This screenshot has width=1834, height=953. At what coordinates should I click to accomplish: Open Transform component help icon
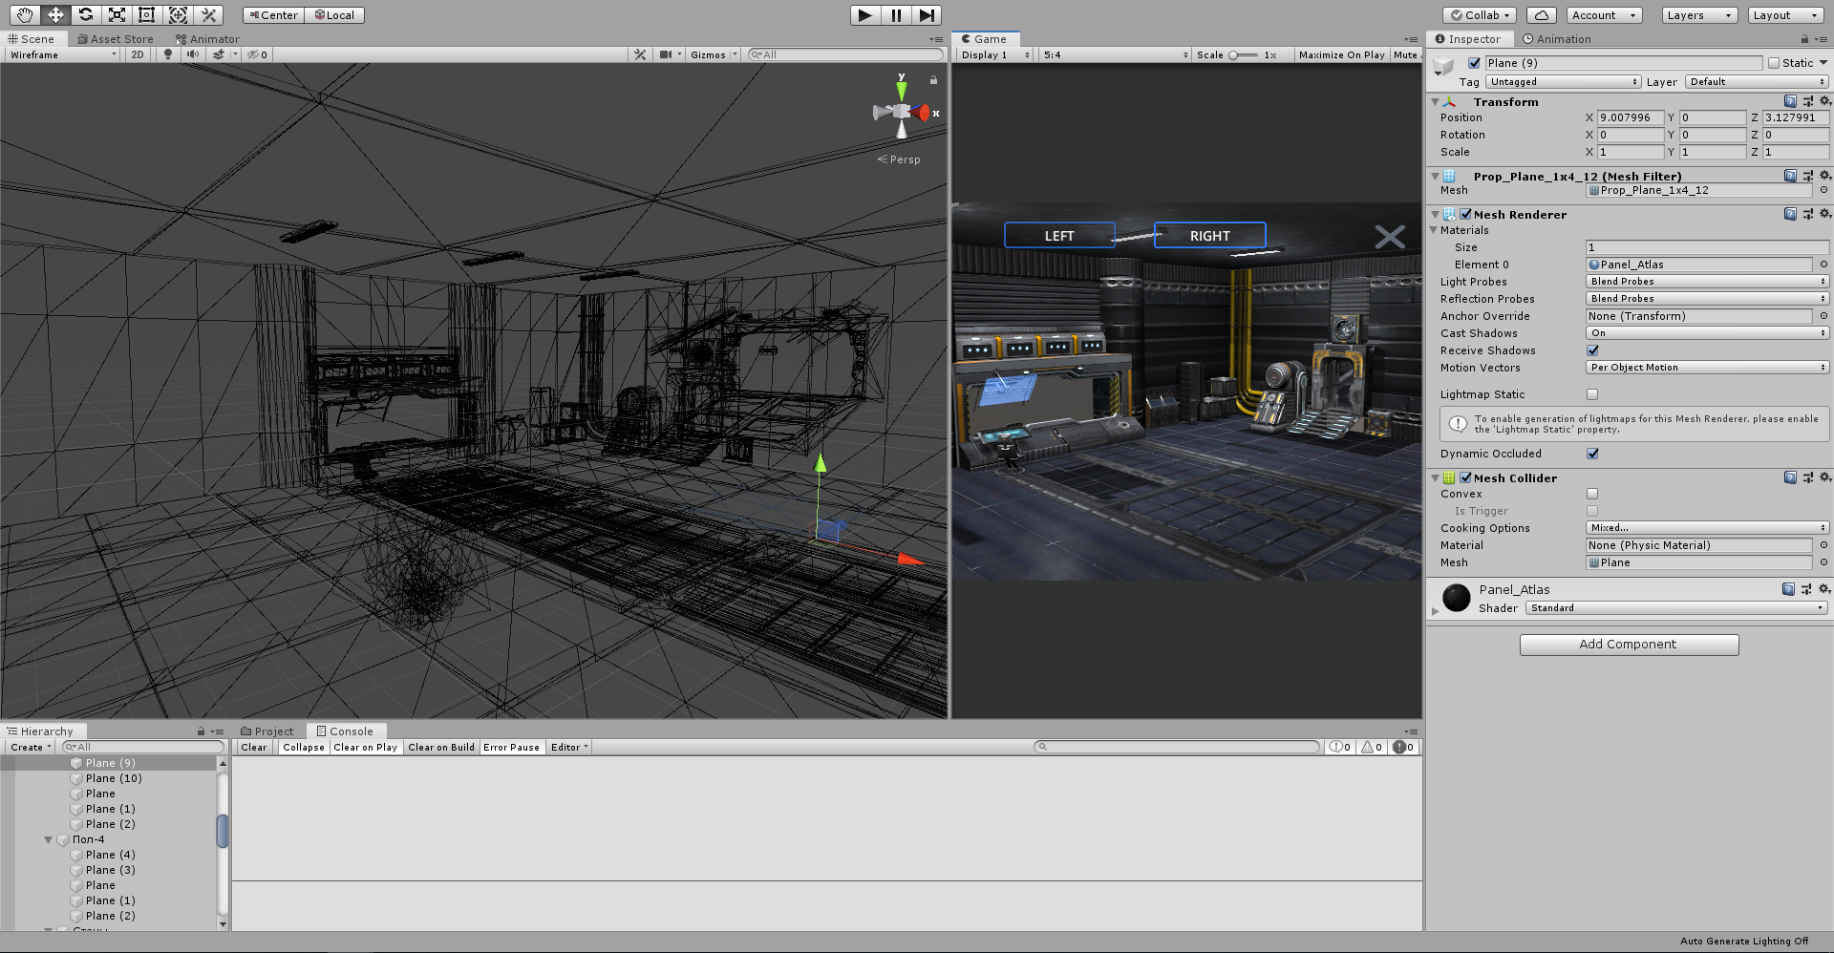[1790, 101]
